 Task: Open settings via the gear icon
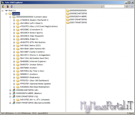coord(127,6)
